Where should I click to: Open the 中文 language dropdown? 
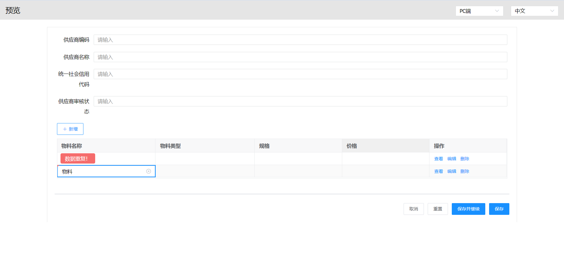pos(534,11)
